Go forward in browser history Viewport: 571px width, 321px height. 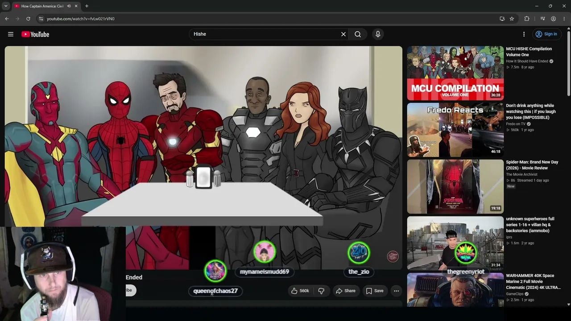tap(17, 19)
